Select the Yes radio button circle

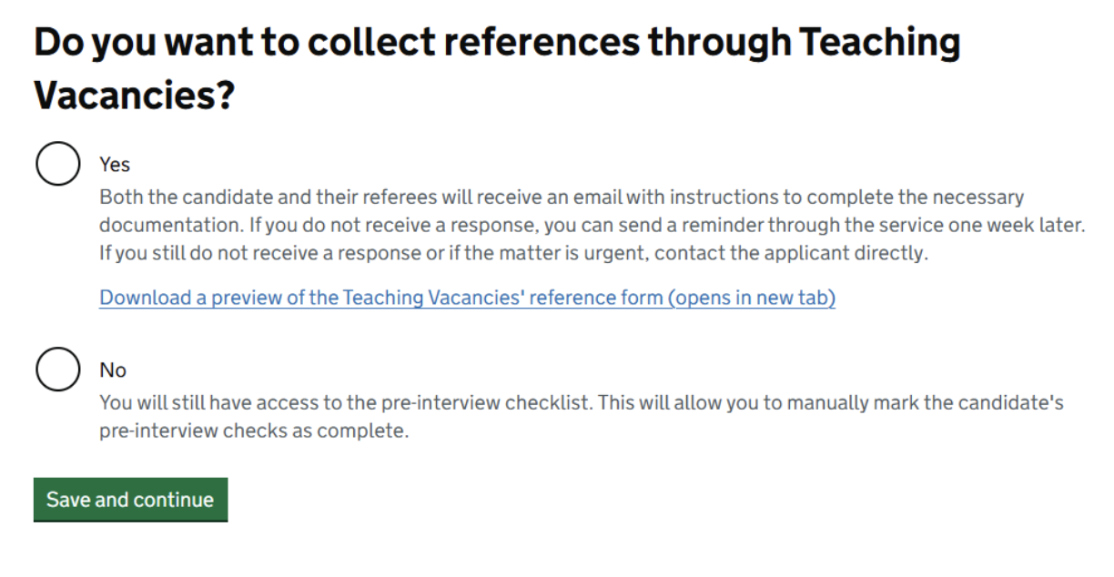tap(57, 164)
